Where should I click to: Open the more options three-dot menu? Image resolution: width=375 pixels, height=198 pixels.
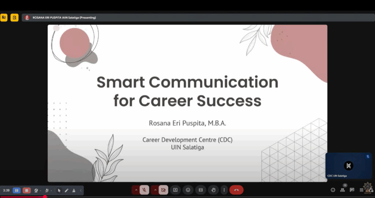click(x=224, y=190)
